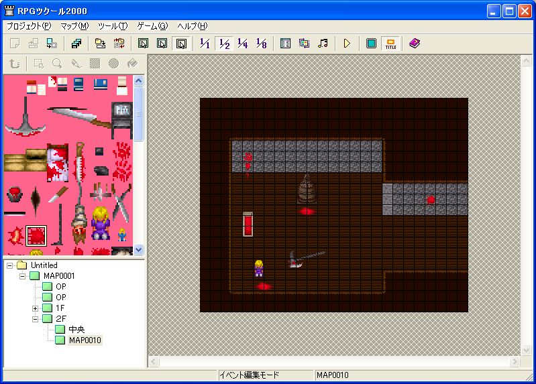The height and width of the screenshot is (384, 536).
Task: Click the blonde character event on map
Action: (x=259, y=268)
